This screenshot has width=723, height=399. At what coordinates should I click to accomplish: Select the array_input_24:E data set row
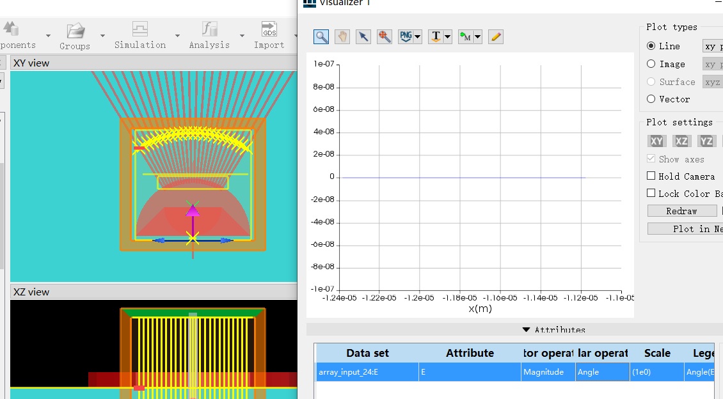click(348, 372)
